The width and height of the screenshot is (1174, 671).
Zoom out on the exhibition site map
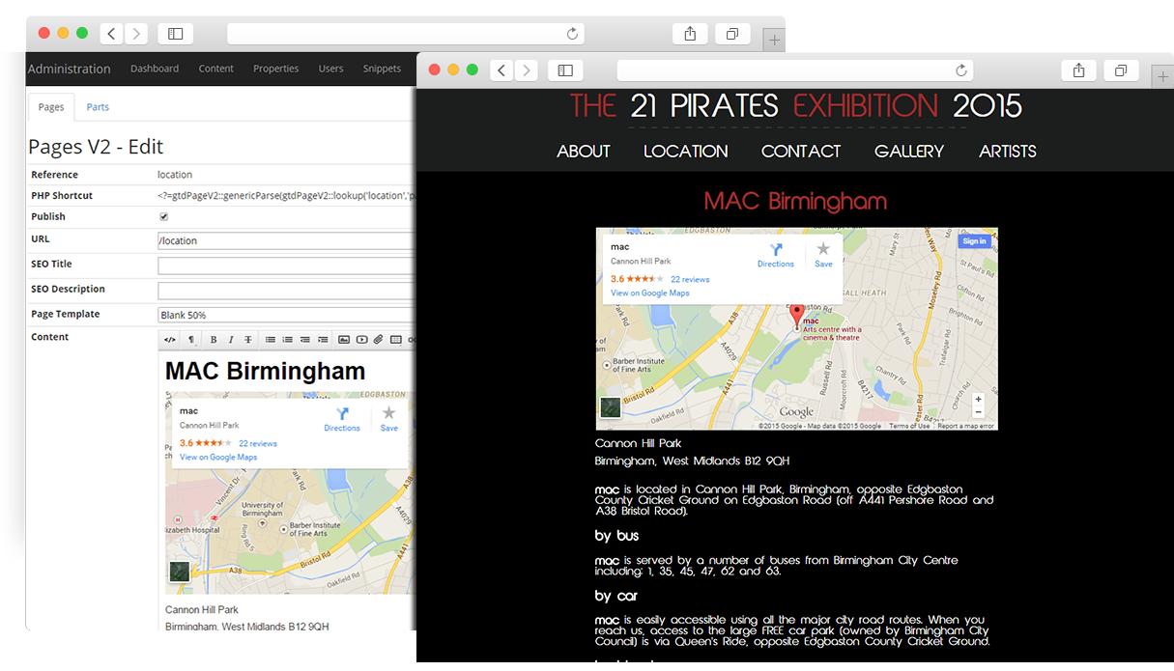[978, 412]
